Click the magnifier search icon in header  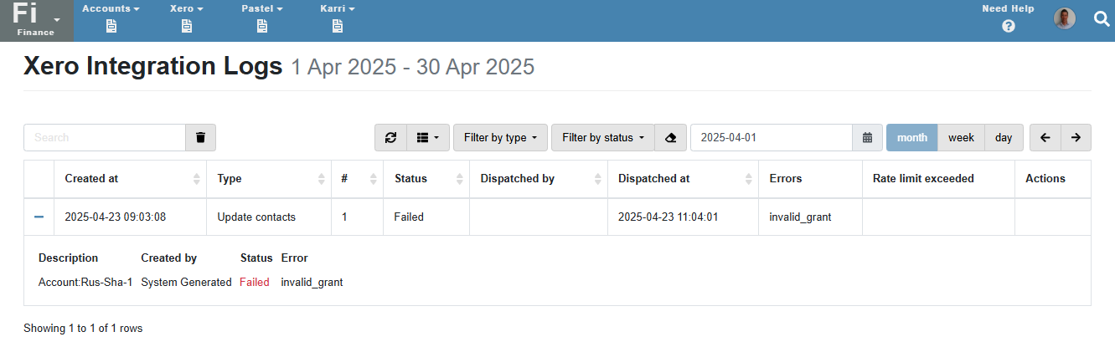point(1102,19)
